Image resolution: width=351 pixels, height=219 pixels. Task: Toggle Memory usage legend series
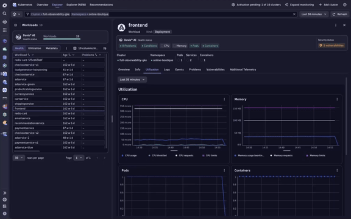coord(249,156)
